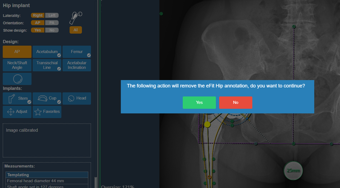Open the Adjust move tool
This screenshot has width=340, height=188.
(x=17, y=112)
